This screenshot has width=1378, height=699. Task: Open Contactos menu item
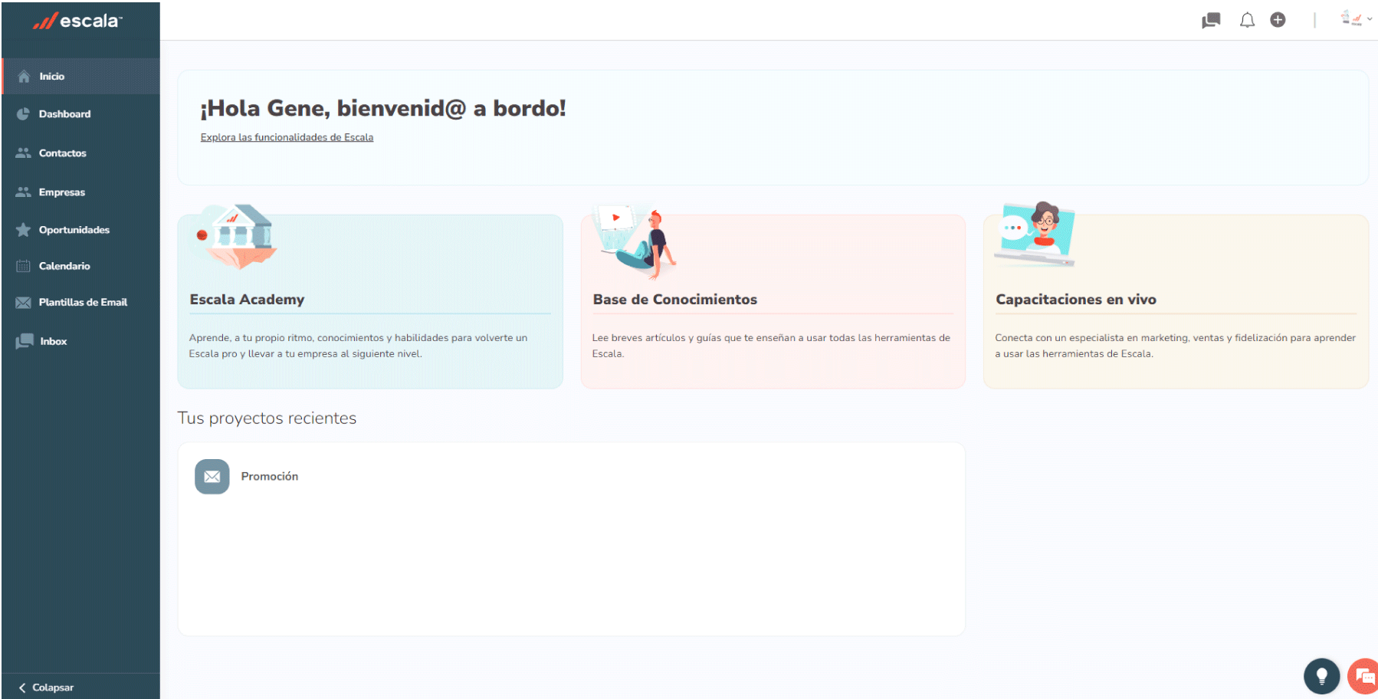coord(80,153)
